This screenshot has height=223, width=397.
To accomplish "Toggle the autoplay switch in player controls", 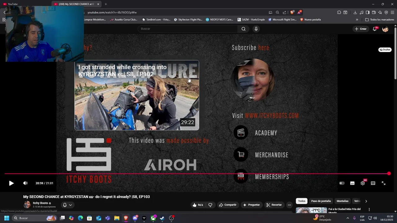I will pos(342,183).
